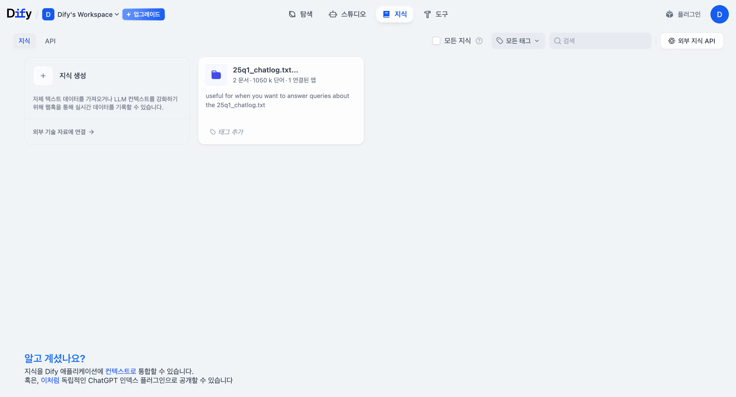The height and width of the screenshot is (397, 736).
Task: Click the tag icon in 모든 태그 filter
Action: pyautogui.click(x=499, y=41)
